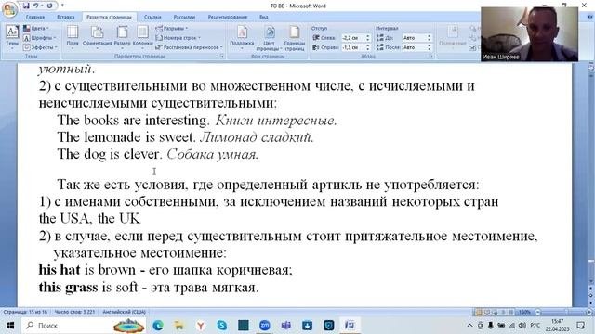Open Параметры страницы dialog launcher
Image resolution: width=595 pixels, height=334 pixels.
(221, 56)
